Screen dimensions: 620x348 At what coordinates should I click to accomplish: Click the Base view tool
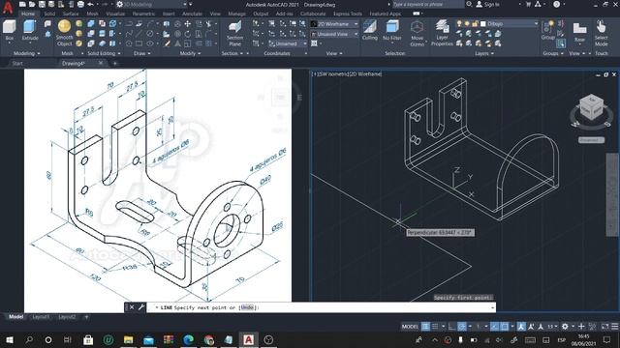tap(579, 32)
